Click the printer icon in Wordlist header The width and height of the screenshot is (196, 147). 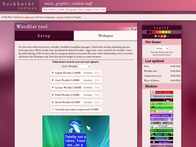pos(135,29)
